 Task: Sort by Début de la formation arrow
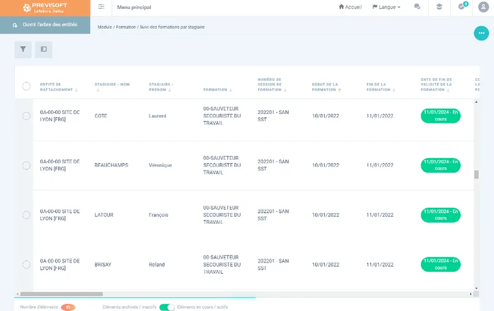coord(340,90)
